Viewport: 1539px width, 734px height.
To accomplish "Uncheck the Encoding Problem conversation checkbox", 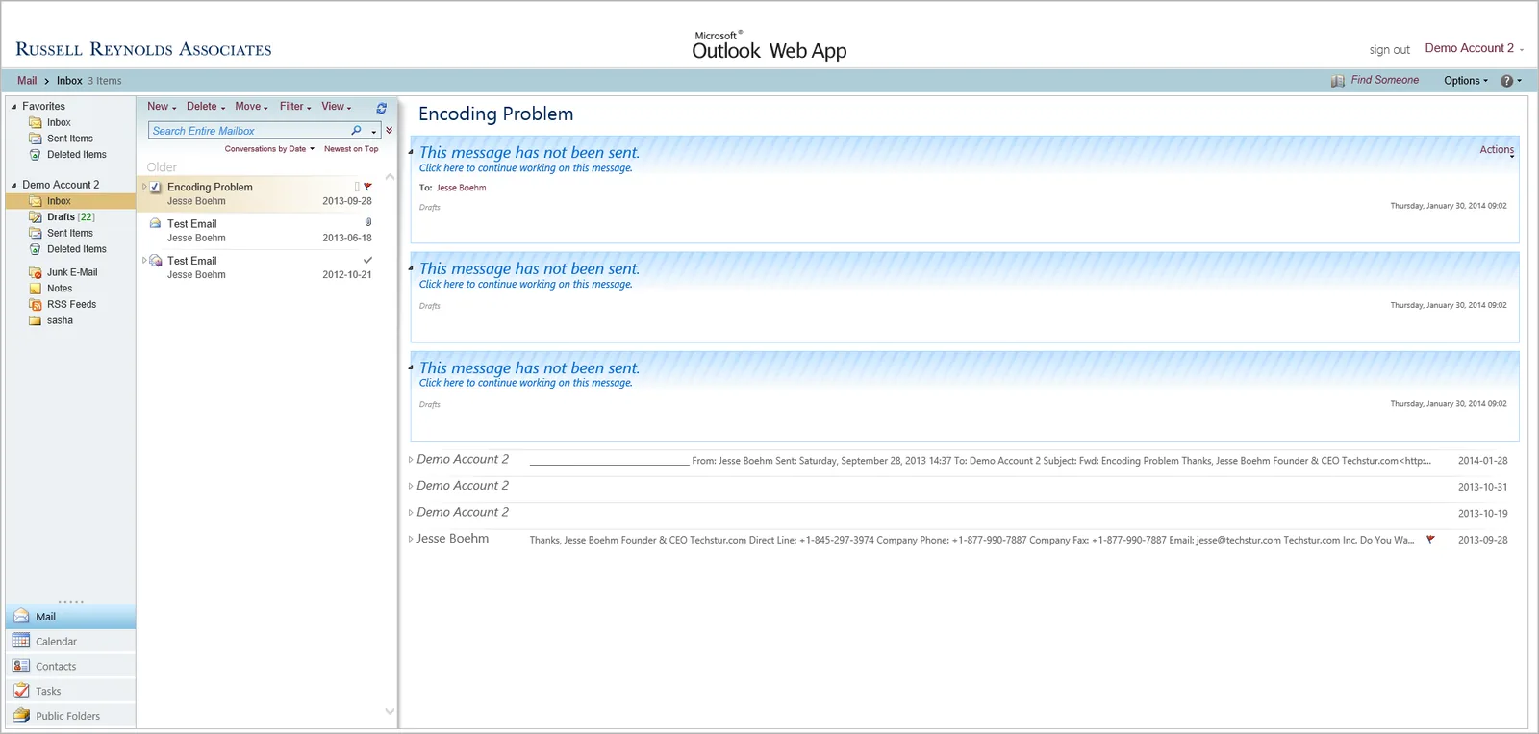I will click(156, 188).
